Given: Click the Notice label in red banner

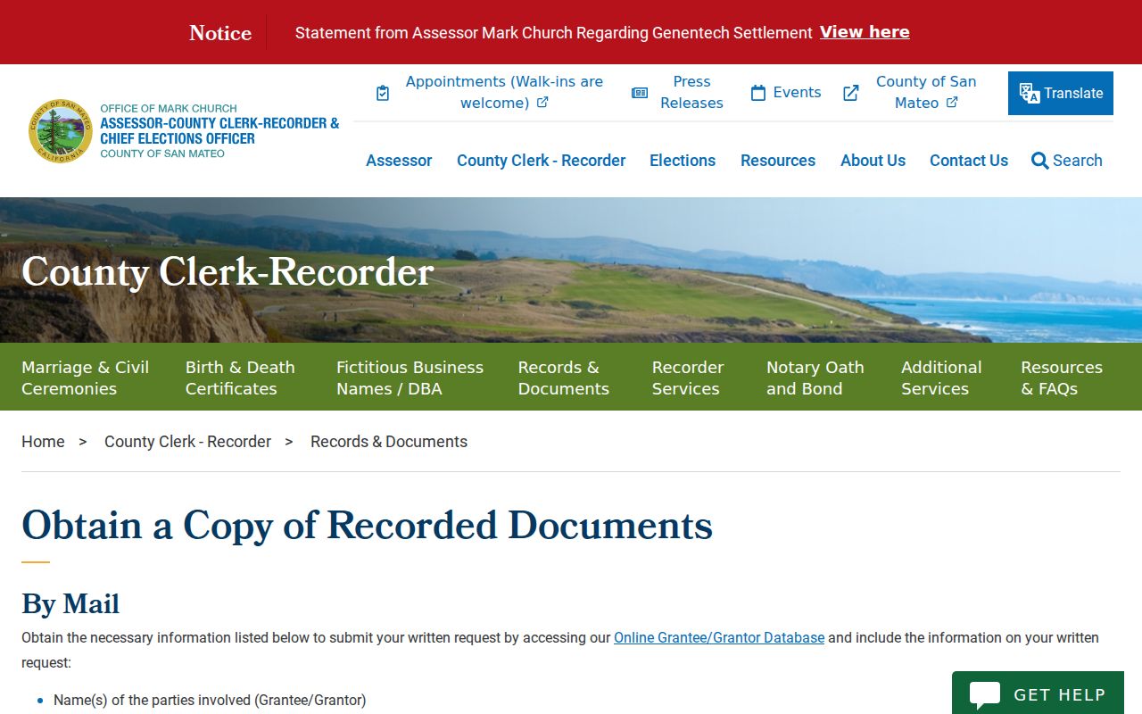Looking at the screenshot, I should click(220, 33).
